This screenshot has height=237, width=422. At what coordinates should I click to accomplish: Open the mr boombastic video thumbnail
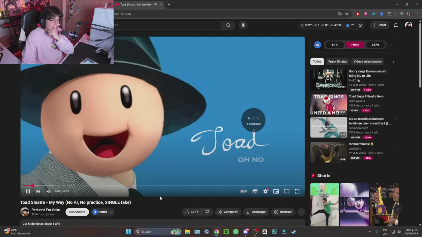tap(329, 152)
